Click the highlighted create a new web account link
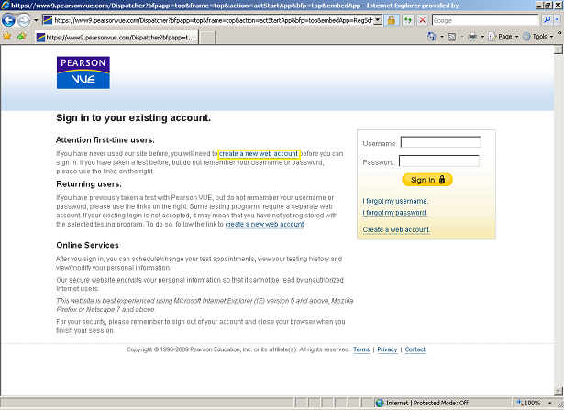This screenshot has width=564, height=410. click(259, 154)
